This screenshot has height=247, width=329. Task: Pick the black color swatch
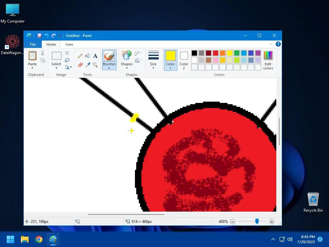194,53
